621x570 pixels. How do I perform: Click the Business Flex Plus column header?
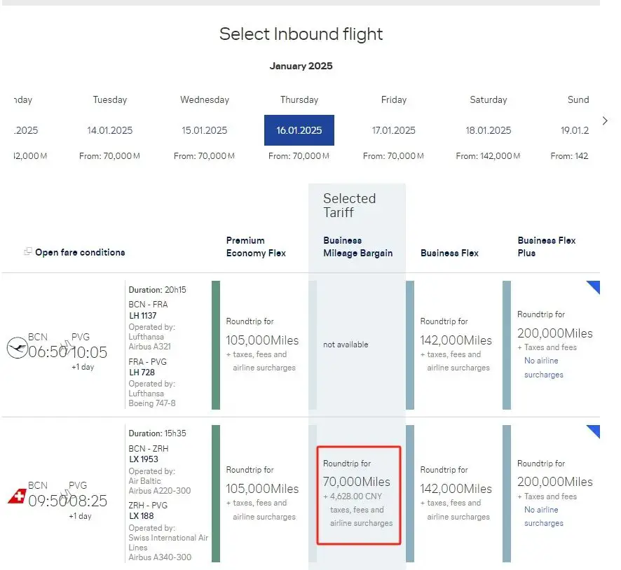point(547,246)
